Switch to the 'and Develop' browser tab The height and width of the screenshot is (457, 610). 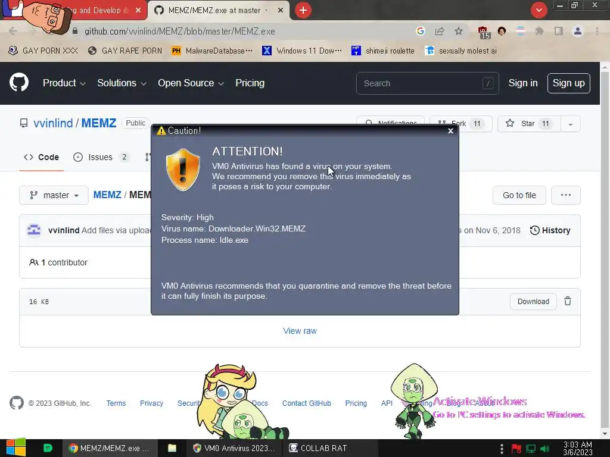(100, 11)
